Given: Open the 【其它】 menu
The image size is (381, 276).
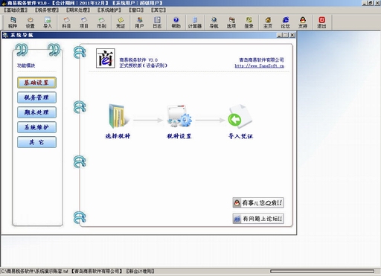Looking at the screenshot, I should click(x=159, y=10).
